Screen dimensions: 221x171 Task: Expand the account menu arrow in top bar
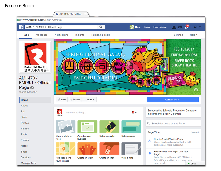click(200, 27)
